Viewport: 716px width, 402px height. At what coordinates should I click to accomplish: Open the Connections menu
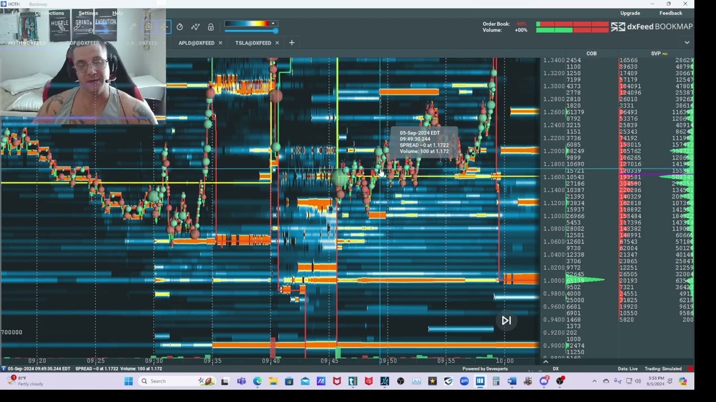coord(49,13)
